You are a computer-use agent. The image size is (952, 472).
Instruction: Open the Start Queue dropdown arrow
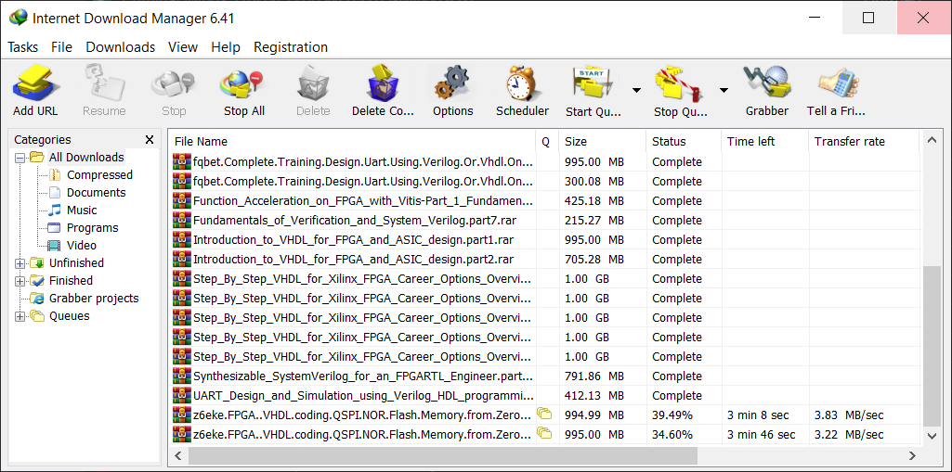click(x=635, y=90)
